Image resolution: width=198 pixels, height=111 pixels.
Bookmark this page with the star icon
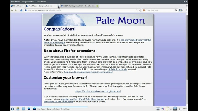(136, 10)
